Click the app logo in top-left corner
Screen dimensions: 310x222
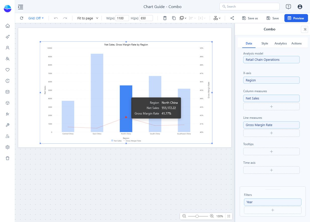[x=8, y=8]
